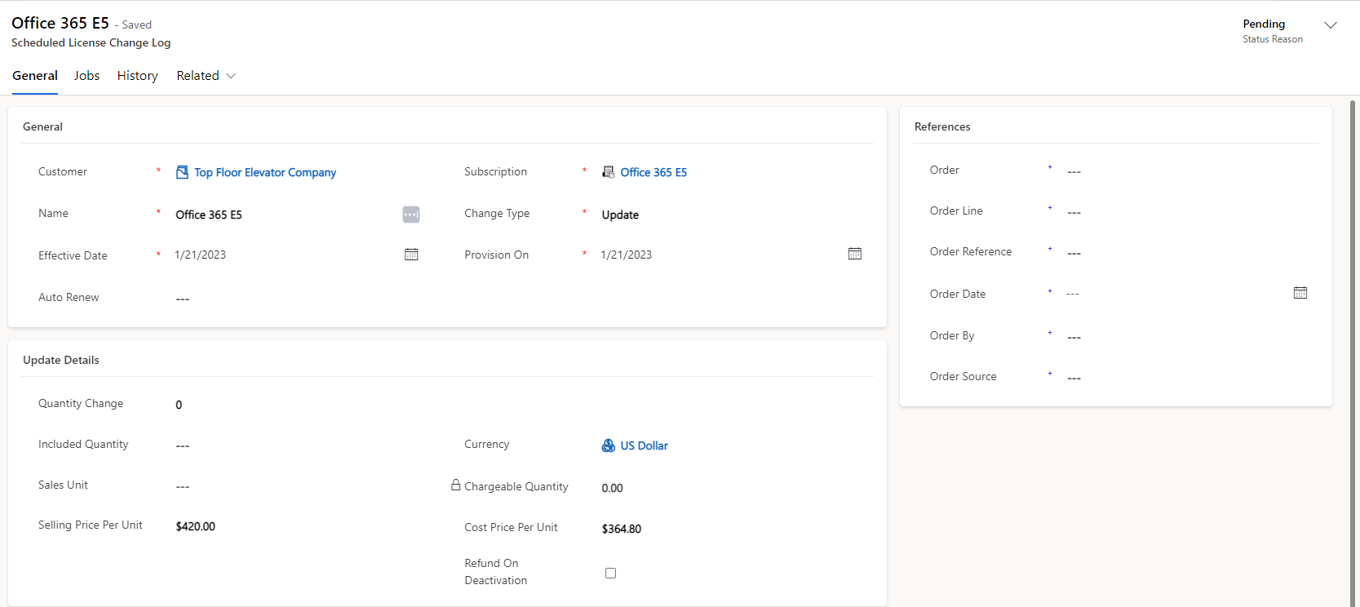Click the Office 365 E5 record title
This screenshot has height=607, width=1360.
tap(60, 23)
